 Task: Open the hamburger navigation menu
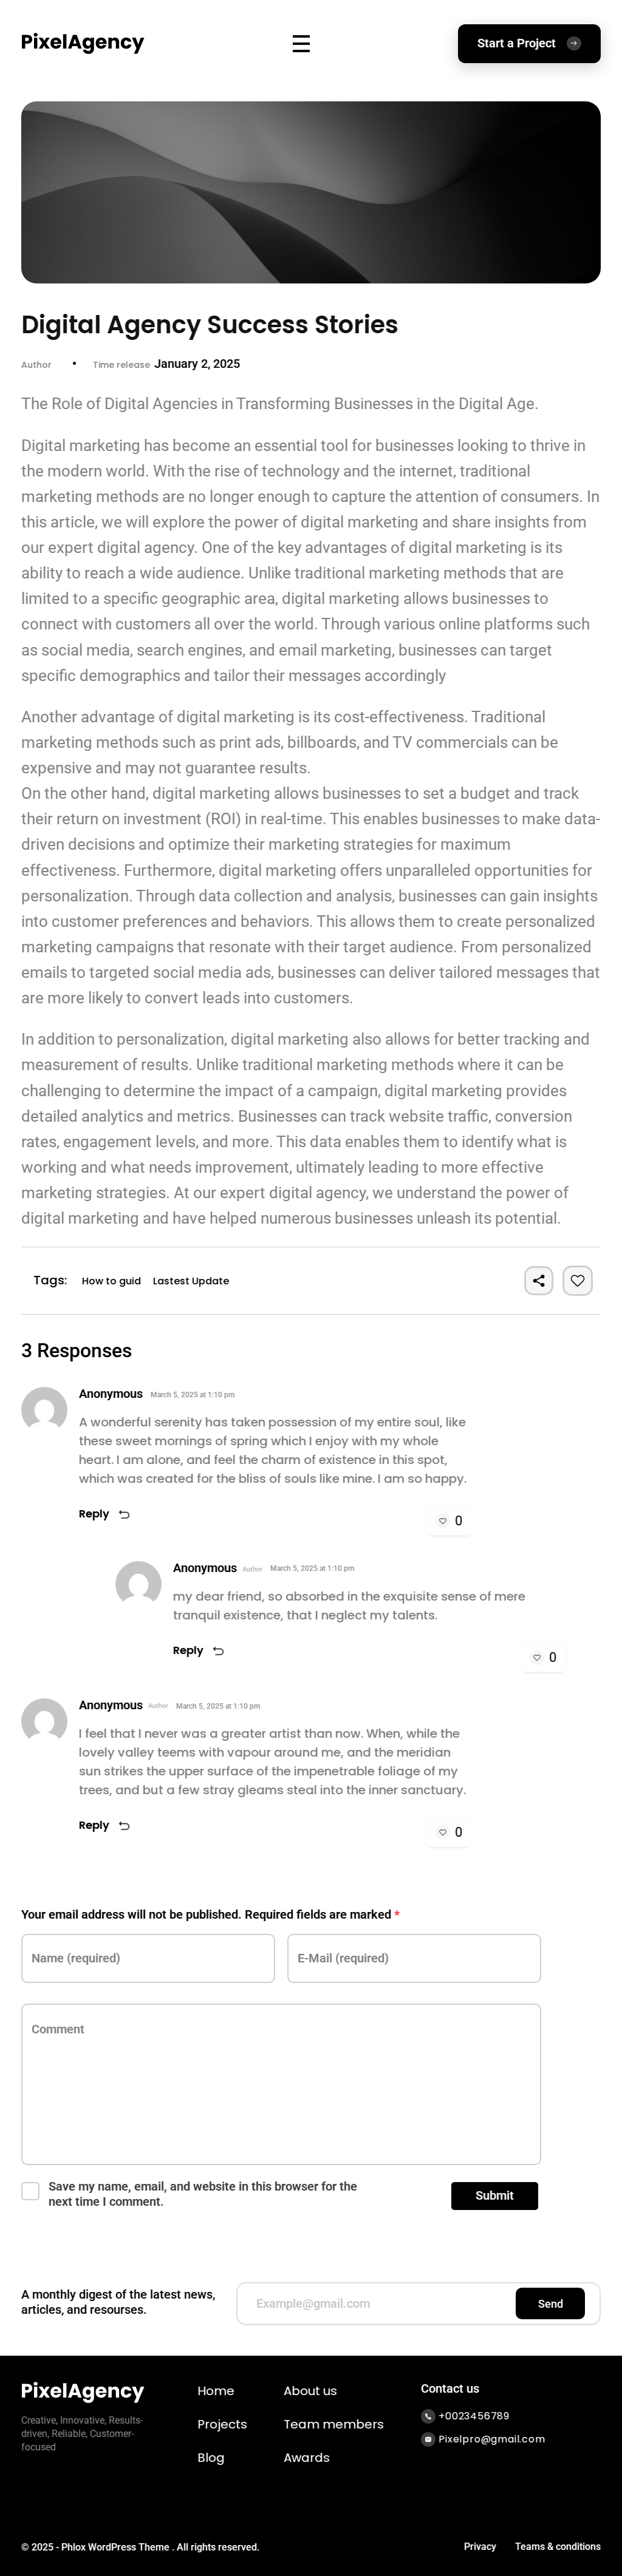click(x=301, y=43)
